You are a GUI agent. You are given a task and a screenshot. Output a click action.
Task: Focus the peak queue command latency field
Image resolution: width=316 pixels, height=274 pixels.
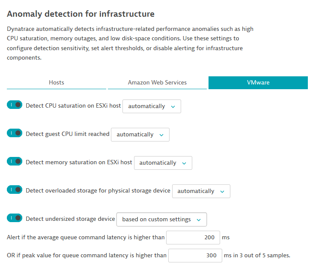click(x=195, y=256)
